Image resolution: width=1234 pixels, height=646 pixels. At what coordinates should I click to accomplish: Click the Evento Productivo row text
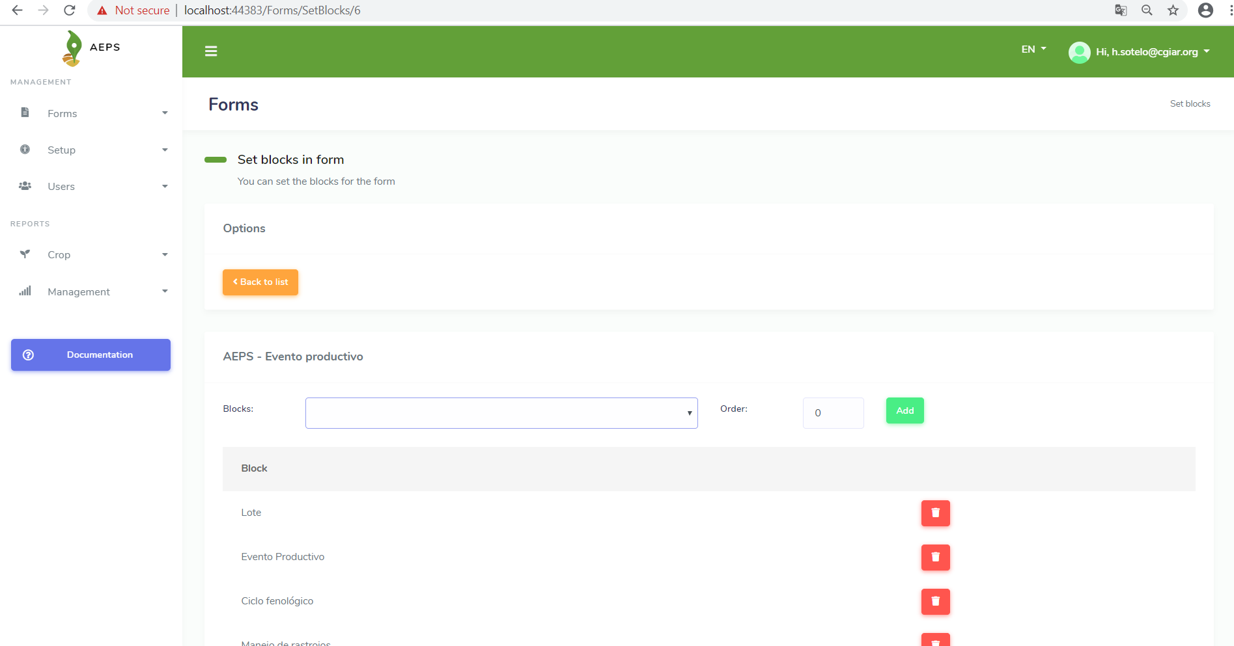(283, 557)
